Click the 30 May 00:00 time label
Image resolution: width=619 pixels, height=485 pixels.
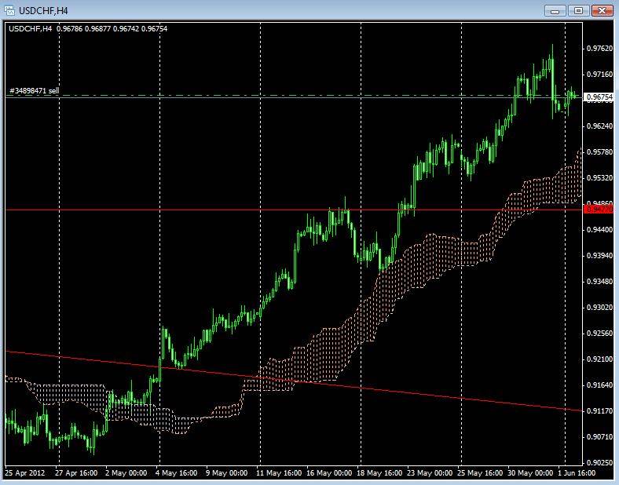530,473
